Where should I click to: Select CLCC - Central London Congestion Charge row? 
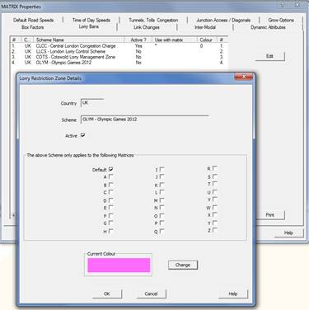[x=118, y=46]
